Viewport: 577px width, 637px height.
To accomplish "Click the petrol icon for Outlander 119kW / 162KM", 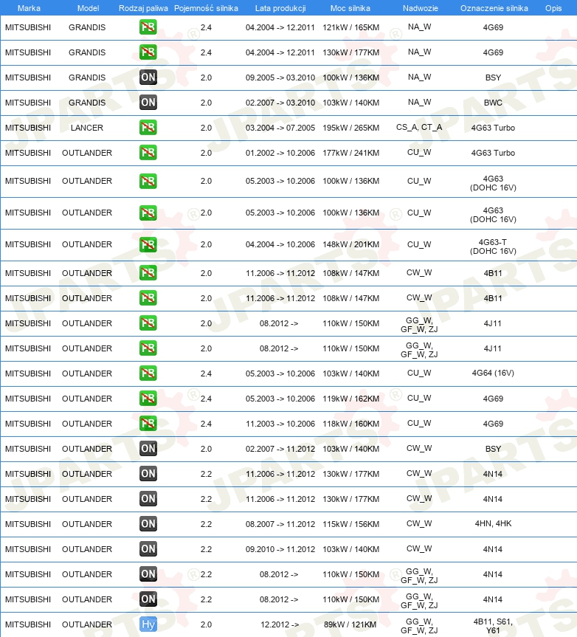I will 148,399.
